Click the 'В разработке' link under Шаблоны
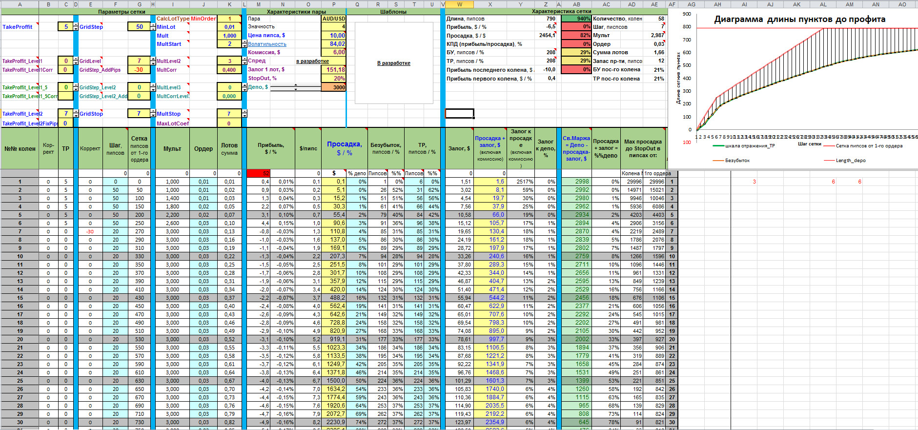Viewport: 918px width, 430px height. (394, 63)
